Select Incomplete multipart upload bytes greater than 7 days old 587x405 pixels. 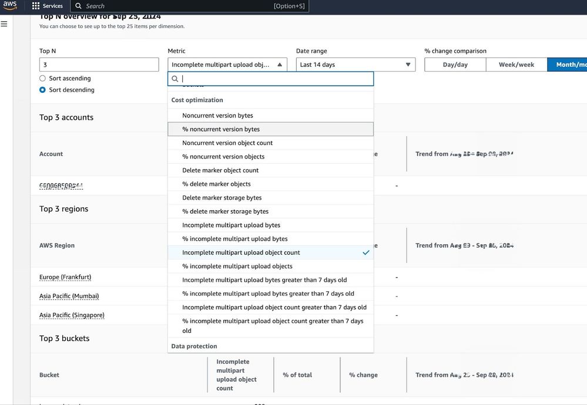pos(270,280)
